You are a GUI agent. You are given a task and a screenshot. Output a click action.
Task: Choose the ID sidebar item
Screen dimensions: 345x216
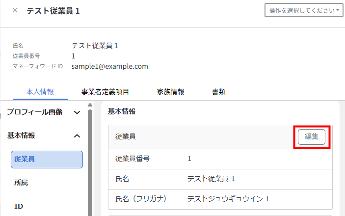click(19, 206)
